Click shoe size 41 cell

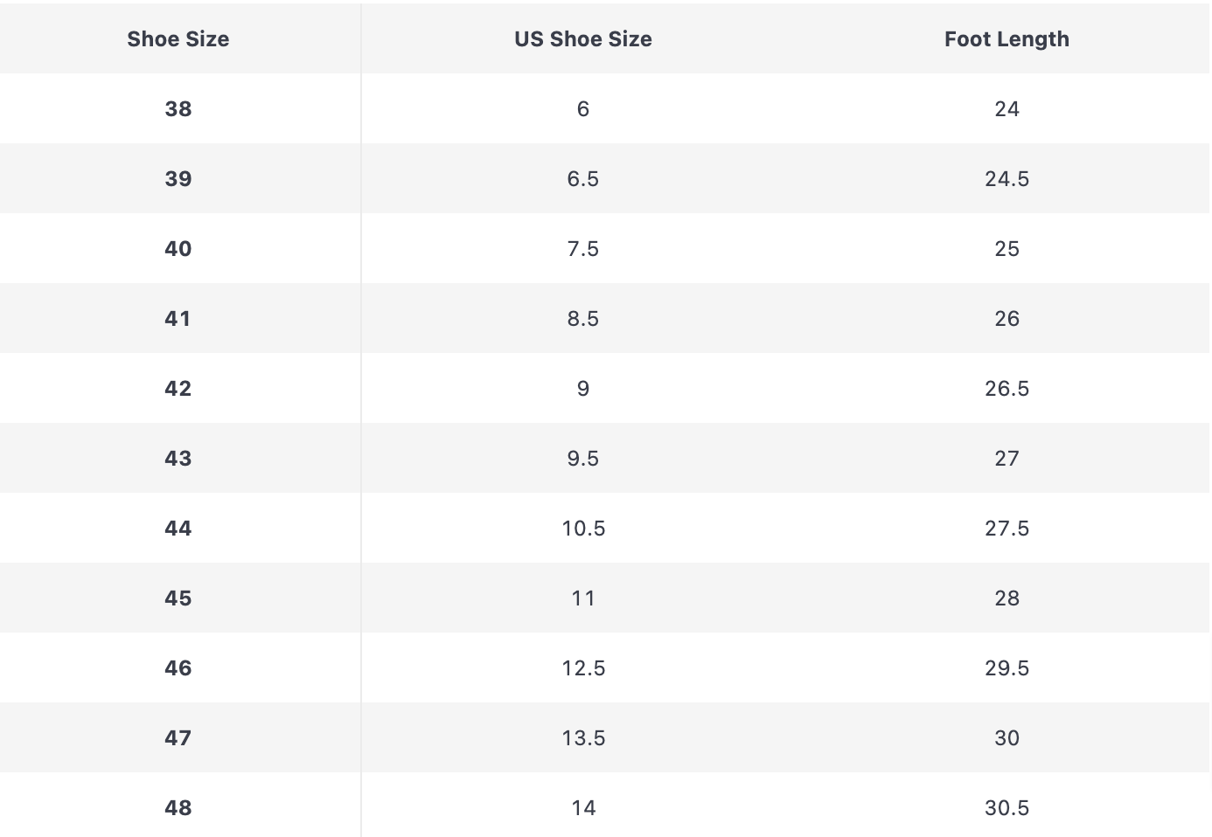(178, 319)
